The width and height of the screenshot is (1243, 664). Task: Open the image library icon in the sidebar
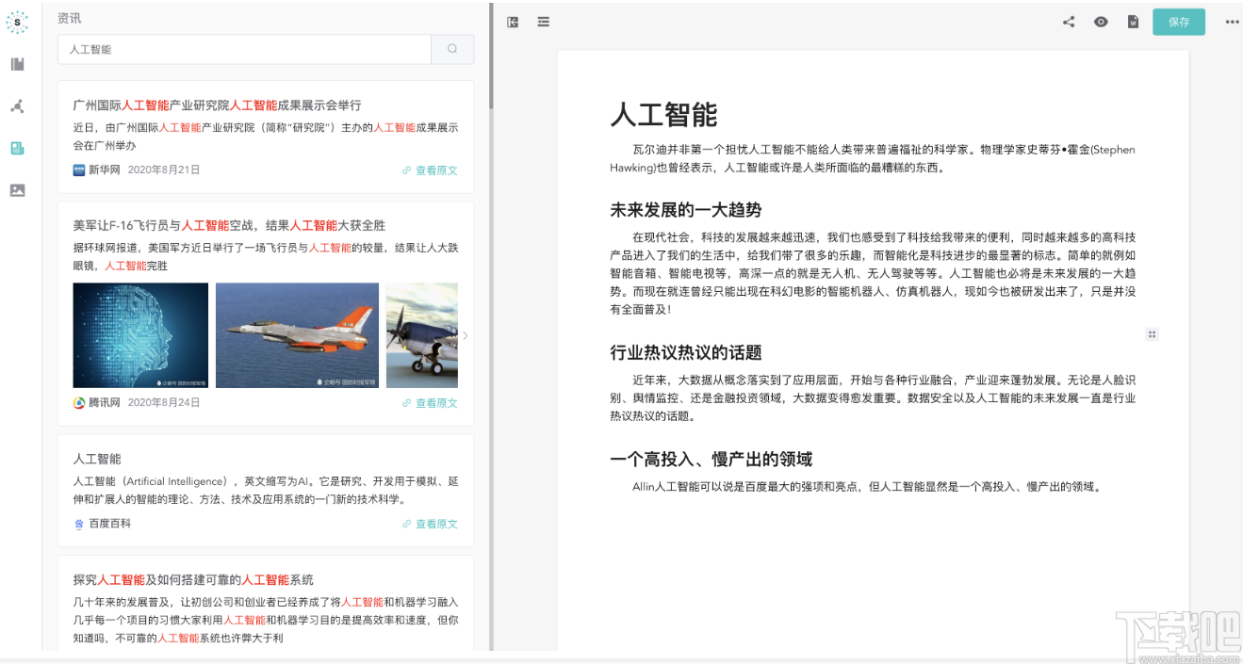16,190
